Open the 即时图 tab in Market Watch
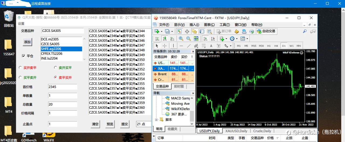The image size is (345, 142). point(179,86)
